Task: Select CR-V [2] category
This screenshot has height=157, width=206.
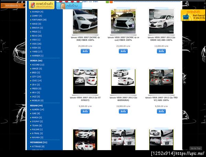Action: pyautogui.click(x=36, y=85)
